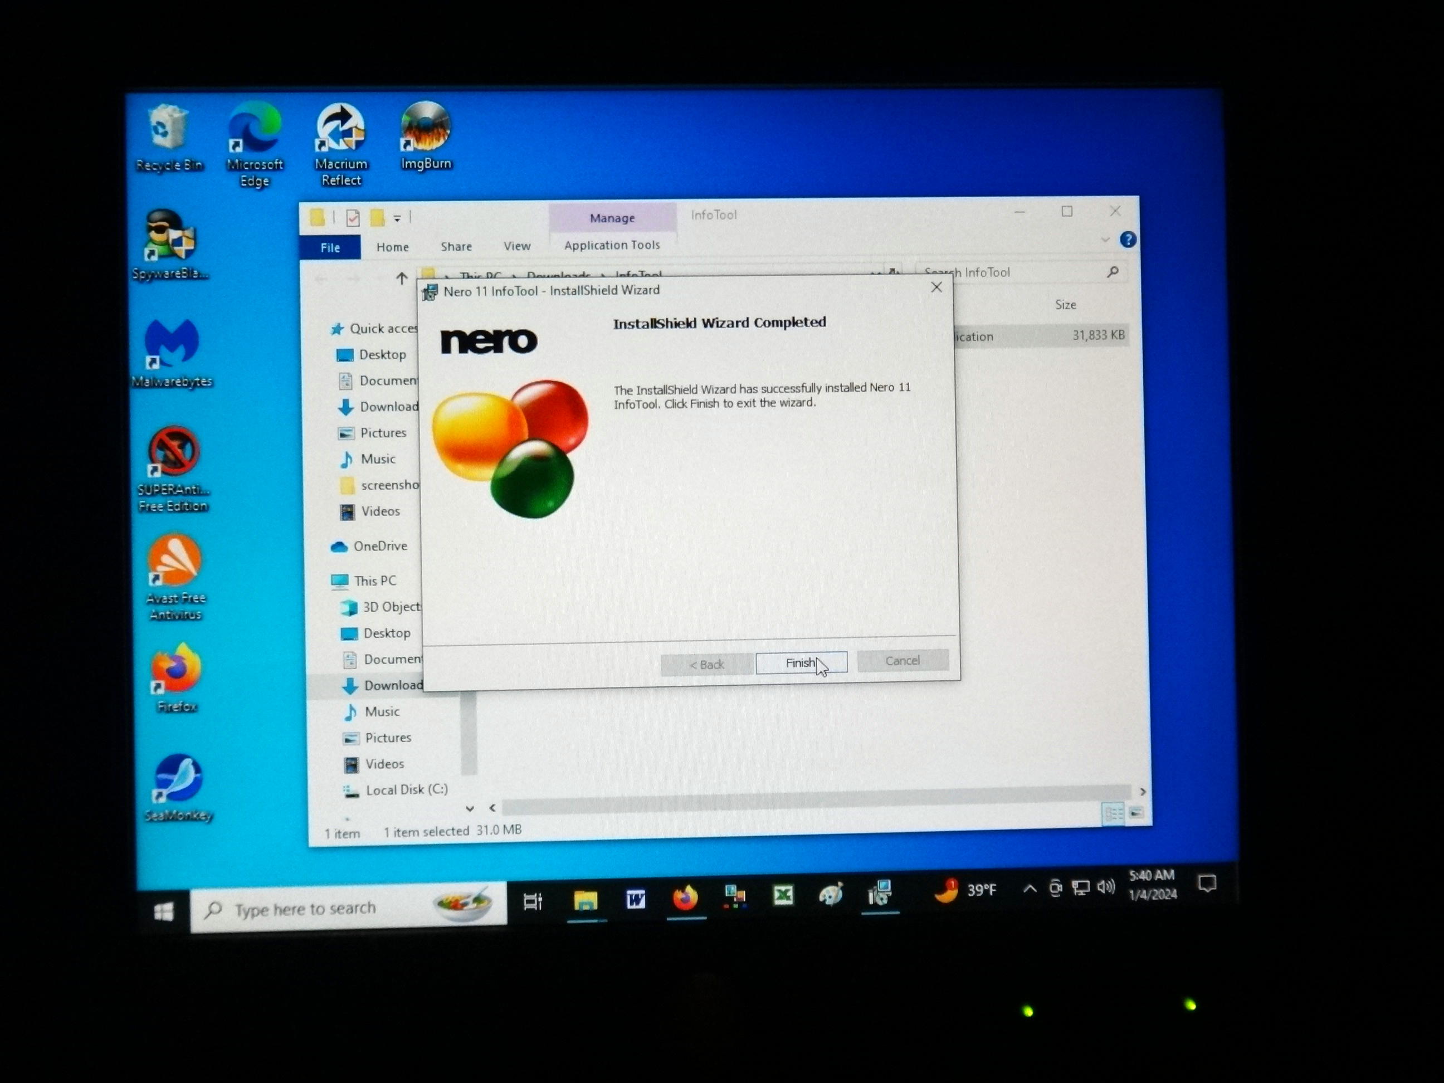Viewport: 1444px width, 1083px height.
Task: Open the Paint palette taskbar icon
Action: coord(831,894)
